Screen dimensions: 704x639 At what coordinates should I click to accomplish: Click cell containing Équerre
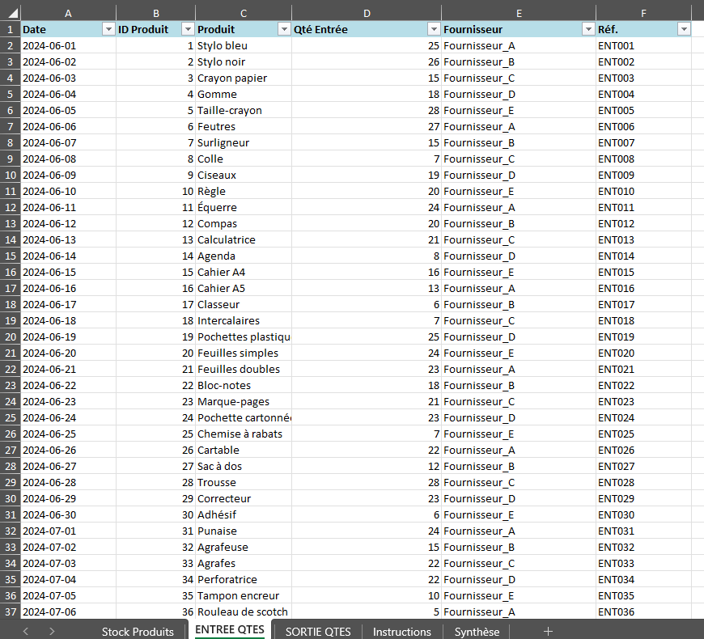(244, 207)
